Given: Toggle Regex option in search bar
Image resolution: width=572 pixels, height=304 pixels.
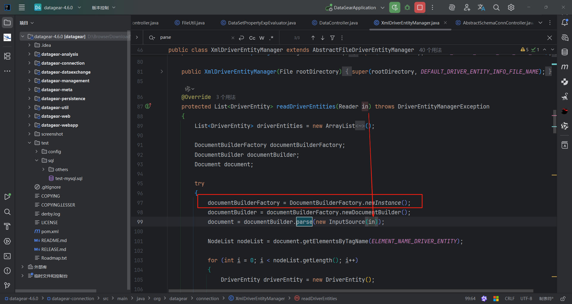Looking at the screenshot, I should (271, 38).
